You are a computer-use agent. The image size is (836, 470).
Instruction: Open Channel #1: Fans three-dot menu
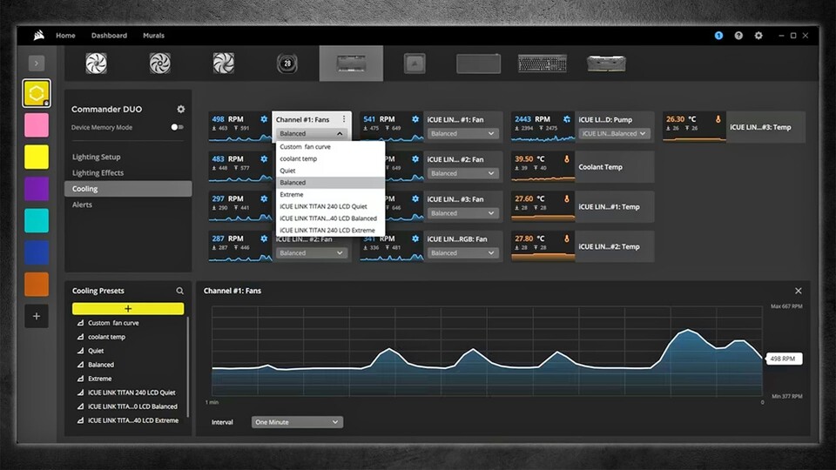point(344,119)
